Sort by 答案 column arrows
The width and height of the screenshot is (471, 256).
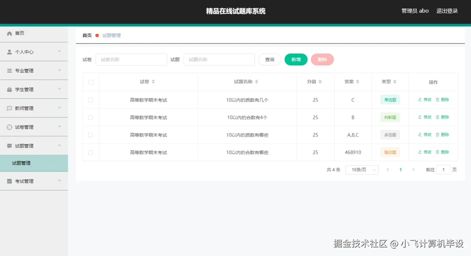[358, 82]
